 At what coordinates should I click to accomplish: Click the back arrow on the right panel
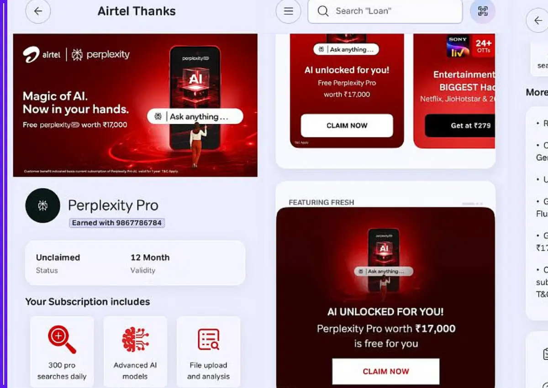tap(537, 20)
